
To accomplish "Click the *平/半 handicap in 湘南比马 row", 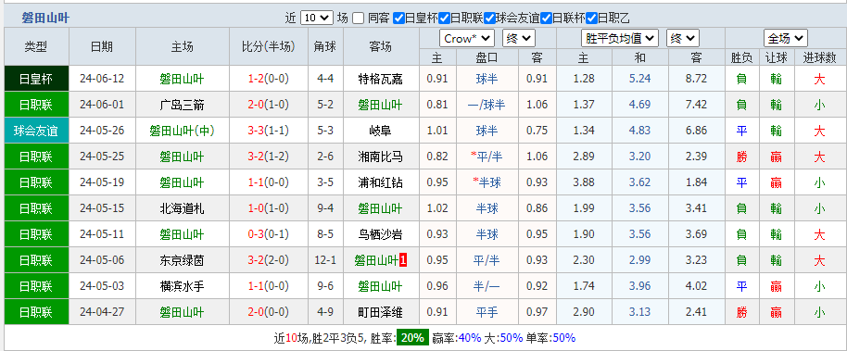I will click(x=487, y=157).
